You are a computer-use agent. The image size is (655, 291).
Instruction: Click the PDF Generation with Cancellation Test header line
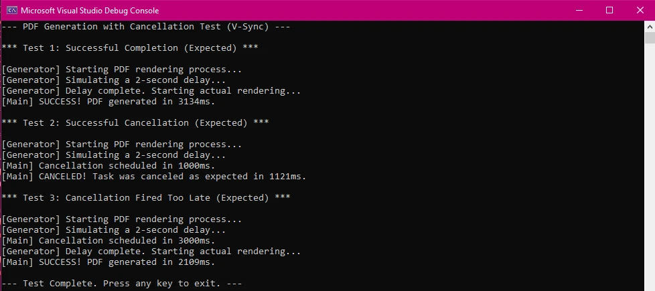(x=146, y=27)
